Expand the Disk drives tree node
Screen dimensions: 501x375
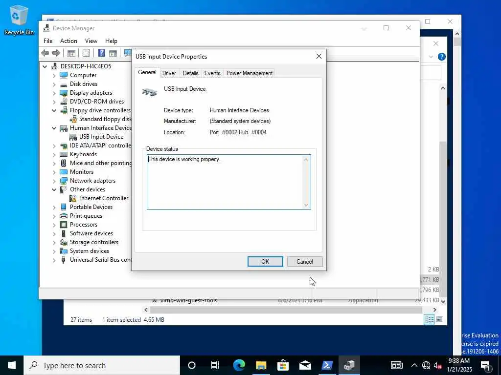click(54, 84)
